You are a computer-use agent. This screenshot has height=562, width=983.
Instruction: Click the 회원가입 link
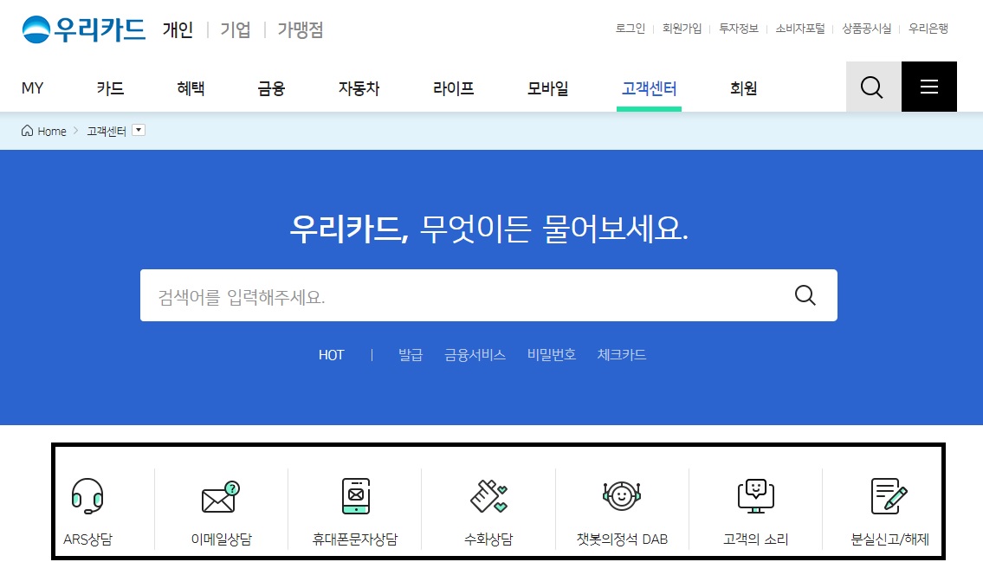coord(682,29)
